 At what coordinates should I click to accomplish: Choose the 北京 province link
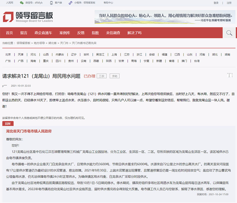(x=8, y=55)
